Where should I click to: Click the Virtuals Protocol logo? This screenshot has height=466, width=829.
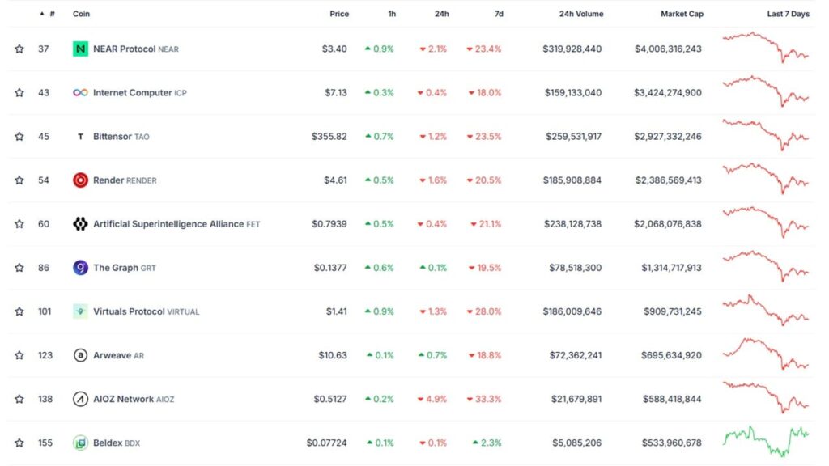(x=79, y=311)
